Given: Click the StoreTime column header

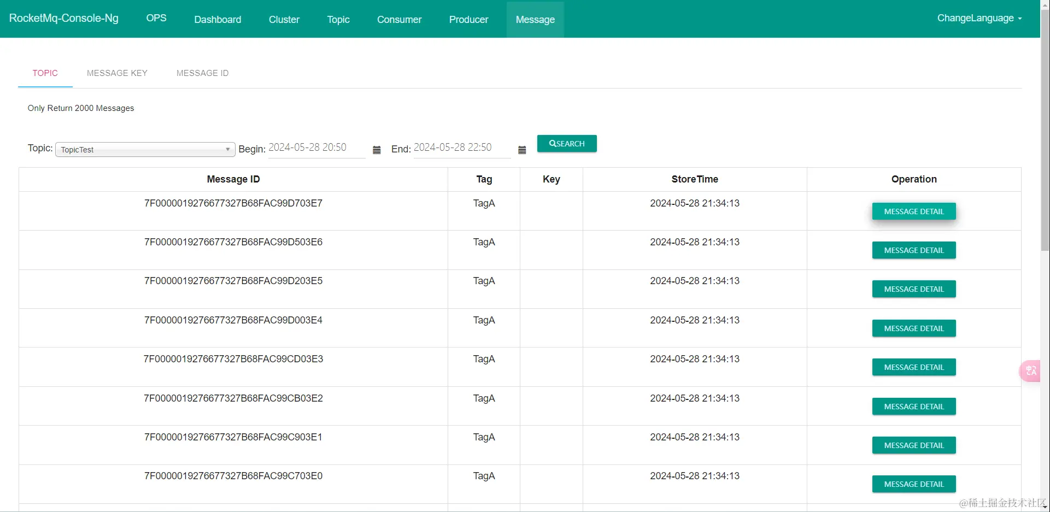Looking at the screenshot, I should (x=695, y=179).
